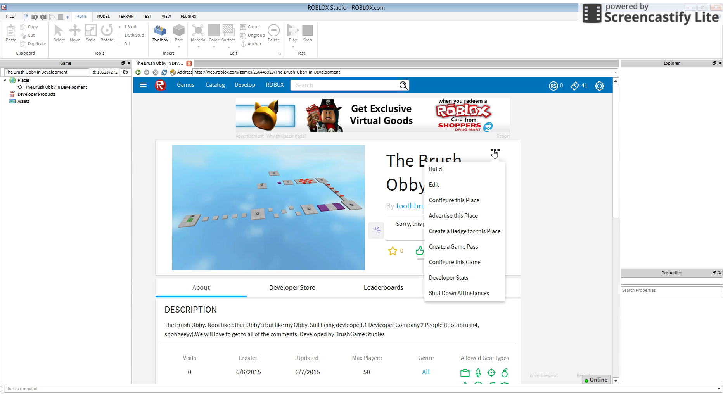Select the 1/5th Stud radio option
The image size is (723, 406).
tap(120, 36)
